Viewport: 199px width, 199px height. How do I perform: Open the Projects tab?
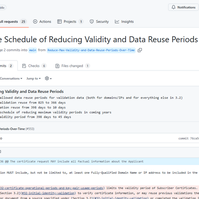70,22
